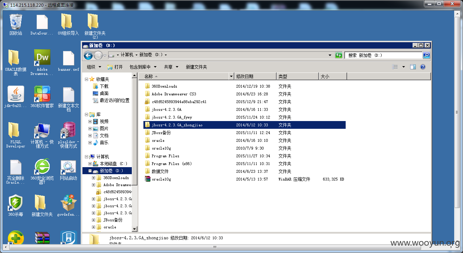Screen dimensions: 463x253
Task: Collapse the 库 libraries tree node
Action: [x=86, y=114]
